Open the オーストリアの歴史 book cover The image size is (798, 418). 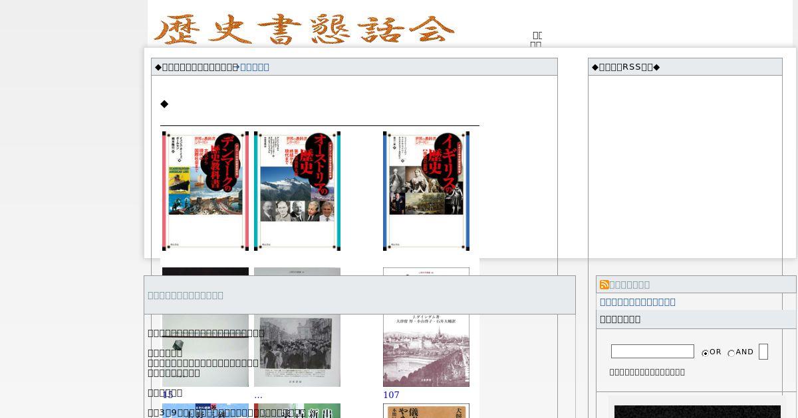click(297, 191)
